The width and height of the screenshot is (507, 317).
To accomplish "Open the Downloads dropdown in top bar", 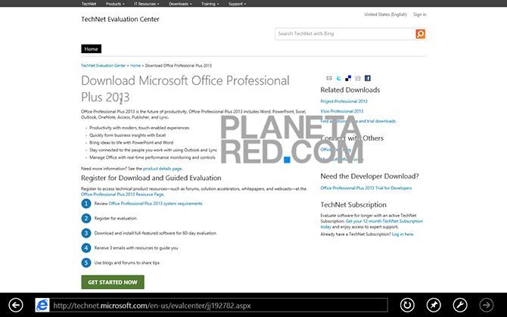I will (180, 4).
